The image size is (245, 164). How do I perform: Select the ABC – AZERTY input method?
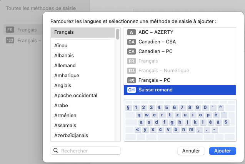pos(156,32)
